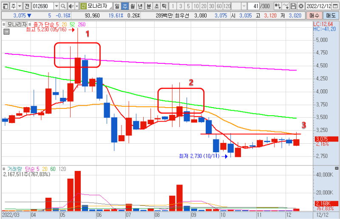
Task: Click the 종가 단순 moving average legend
Action: coord(44,25)
